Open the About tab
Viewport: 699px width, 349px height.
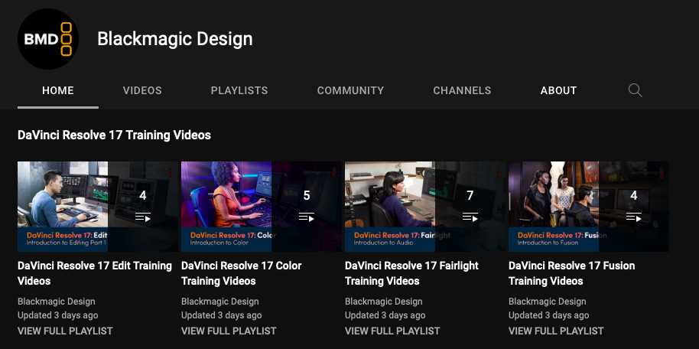tap(558, 90)
